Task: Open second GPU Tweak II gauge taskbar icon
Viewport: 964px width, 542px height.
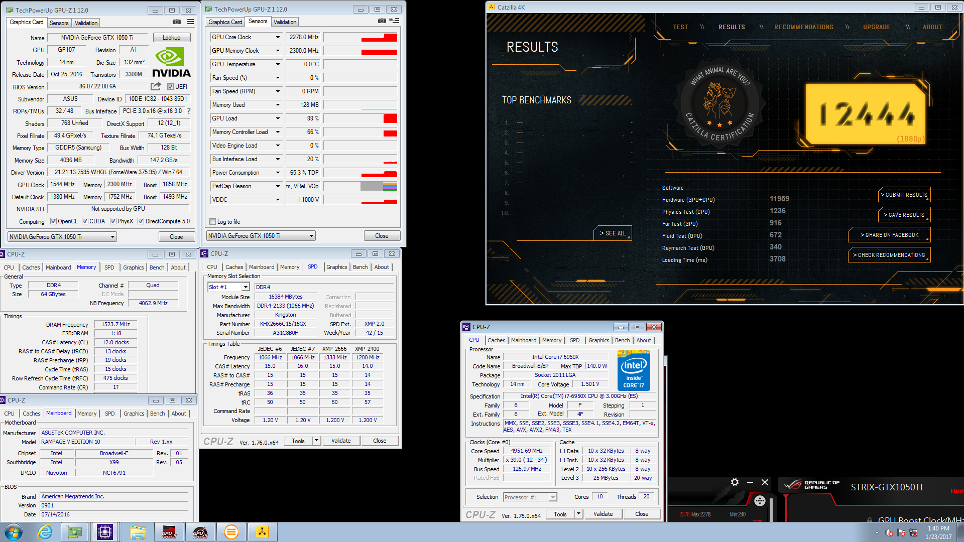Action: coord(200,532)
